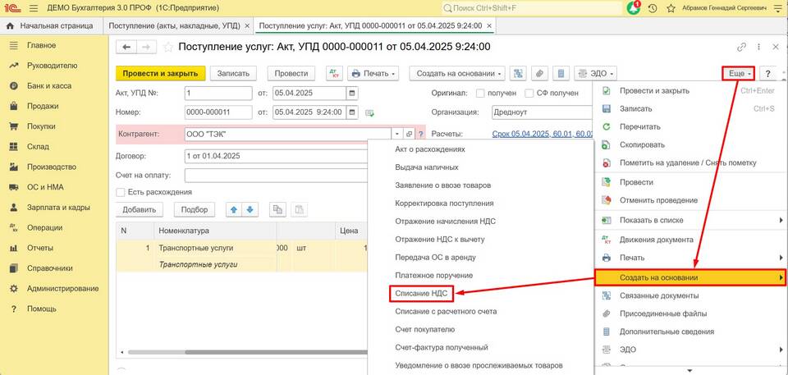This screenshot has height=375, width=788.
Task: Paste rows icon in table toolbar
Action: (299, 210)
